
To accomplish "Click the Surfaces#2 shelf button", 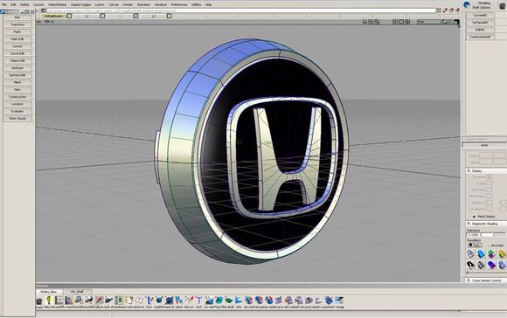I will (480, 23).
